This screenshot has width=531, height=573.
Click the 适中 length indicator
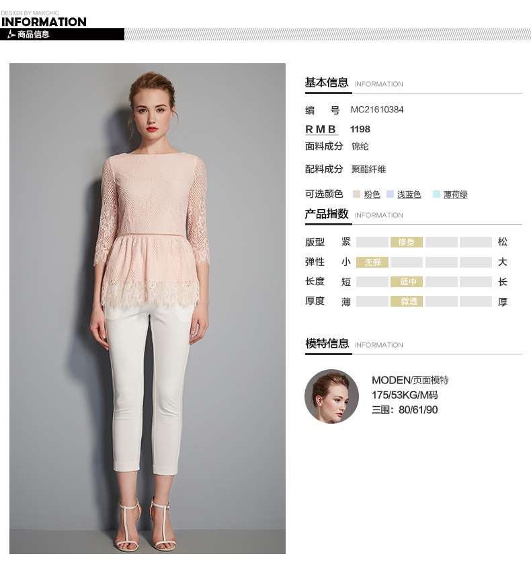pos(407,282)
